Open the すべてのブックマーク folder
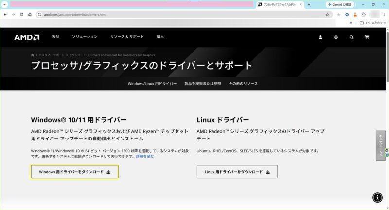 (x=373, y=23)
